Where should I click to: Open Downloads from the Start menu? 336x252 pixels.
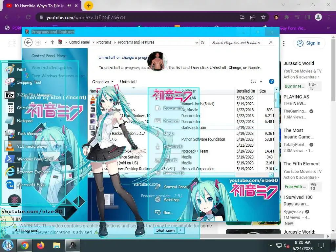tap(169, 147)
